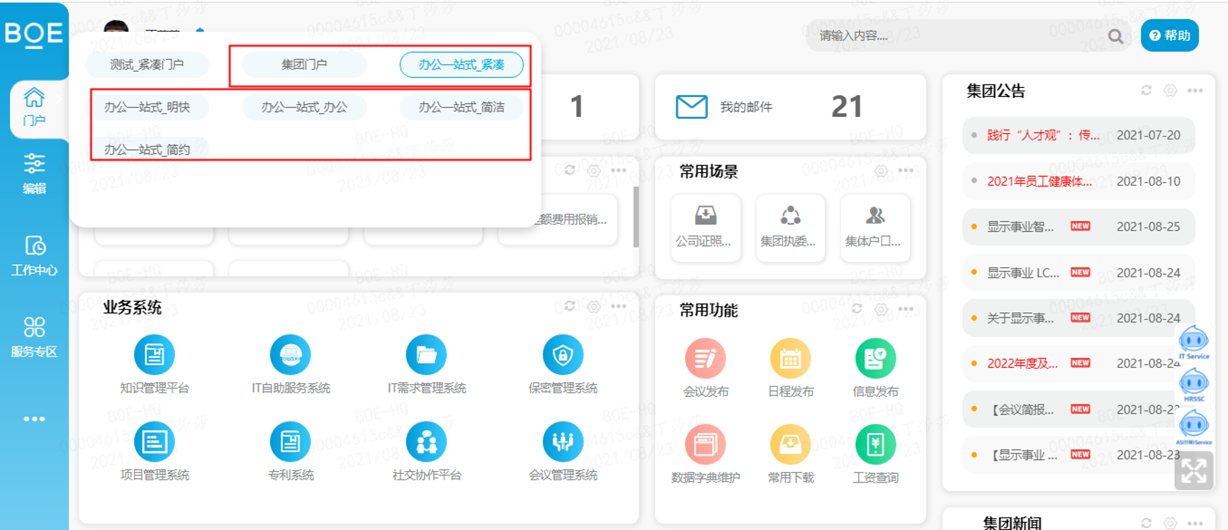Open 工作中心 in the left sidebar
1228x530 pixels.
pyautogui.click(x=34, y=256)
